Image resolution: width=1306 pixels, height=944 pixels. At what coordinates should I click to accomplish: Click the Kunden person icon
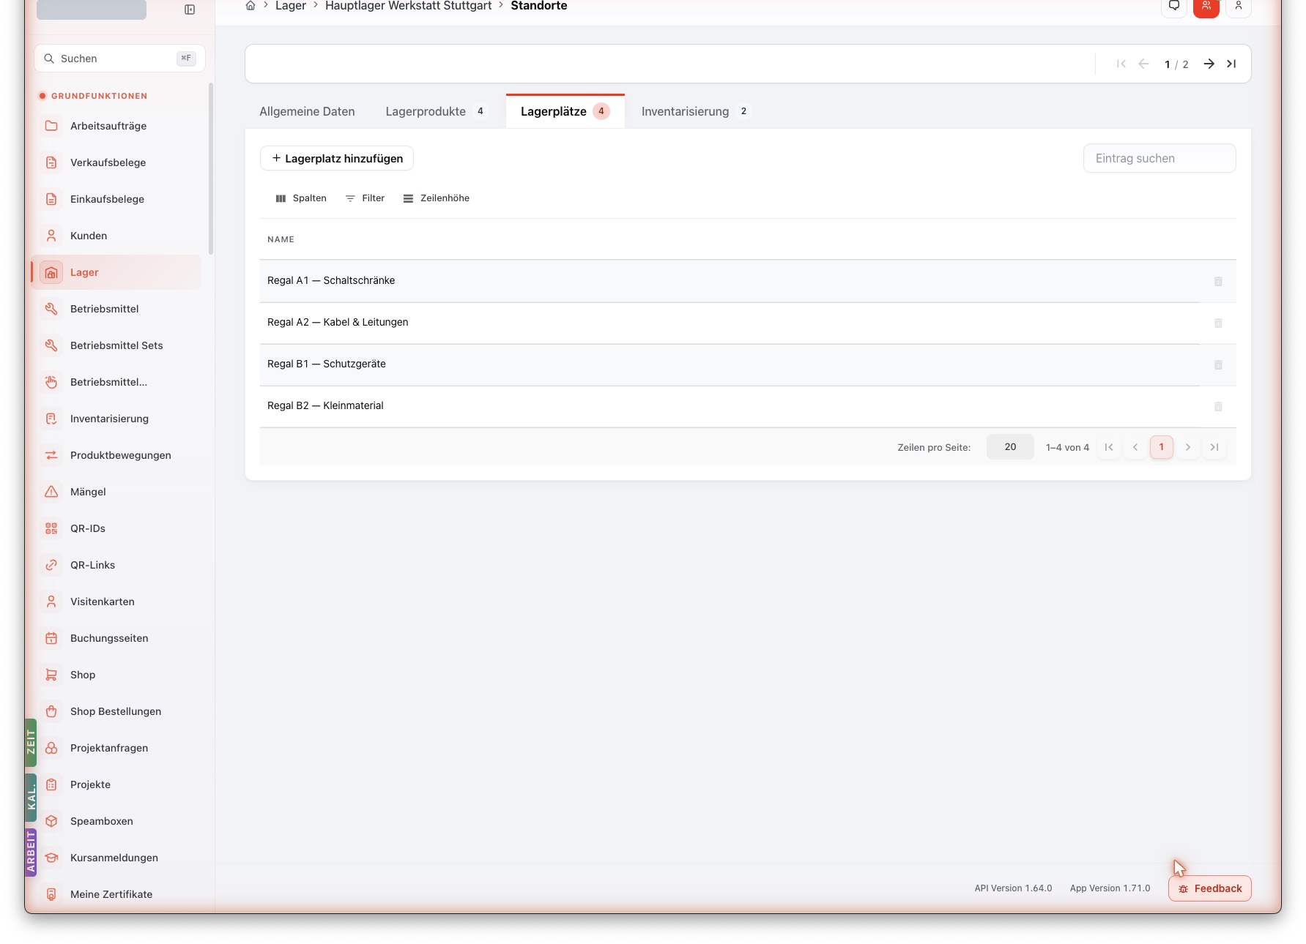[51, 236]
